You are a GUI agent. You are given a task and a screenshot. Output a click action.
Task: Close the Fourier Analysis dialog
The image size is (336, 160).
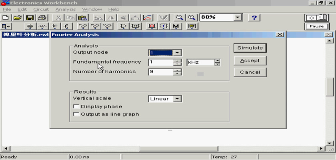click(x=279, y=34)
